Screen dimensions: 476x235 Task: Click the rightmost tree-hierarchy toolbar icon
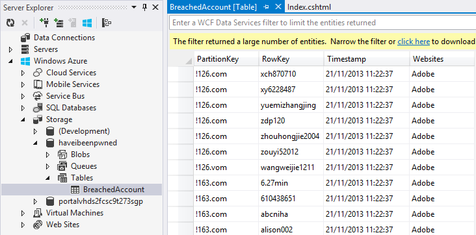coord(106,23)
